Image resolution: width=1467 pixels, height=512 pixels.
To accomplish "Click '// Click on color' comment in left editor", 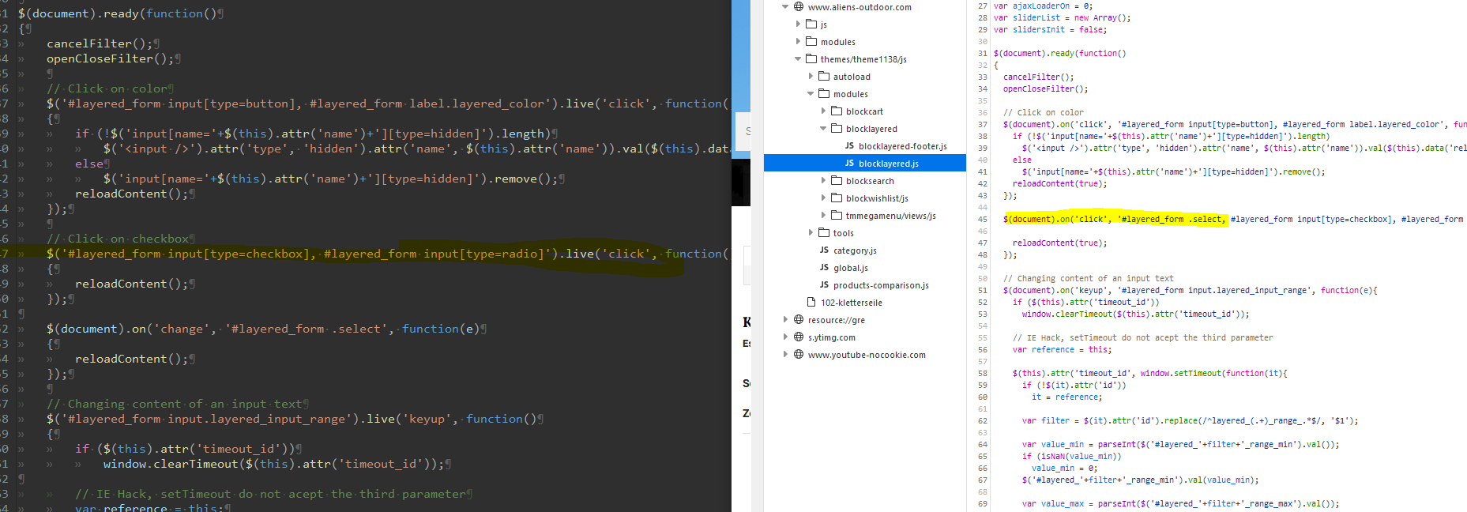I will pyautogui.click(x=107, y=88).
